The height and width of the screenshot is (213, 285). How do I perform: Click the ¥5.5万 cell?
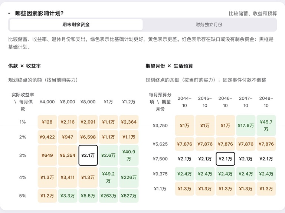coord(88,196)
